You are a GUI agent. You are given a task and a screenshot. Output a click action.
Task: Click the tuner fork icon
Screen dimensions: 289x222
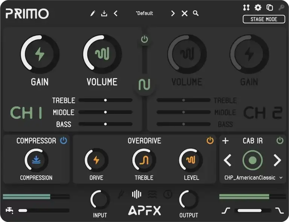pos(121,195)
